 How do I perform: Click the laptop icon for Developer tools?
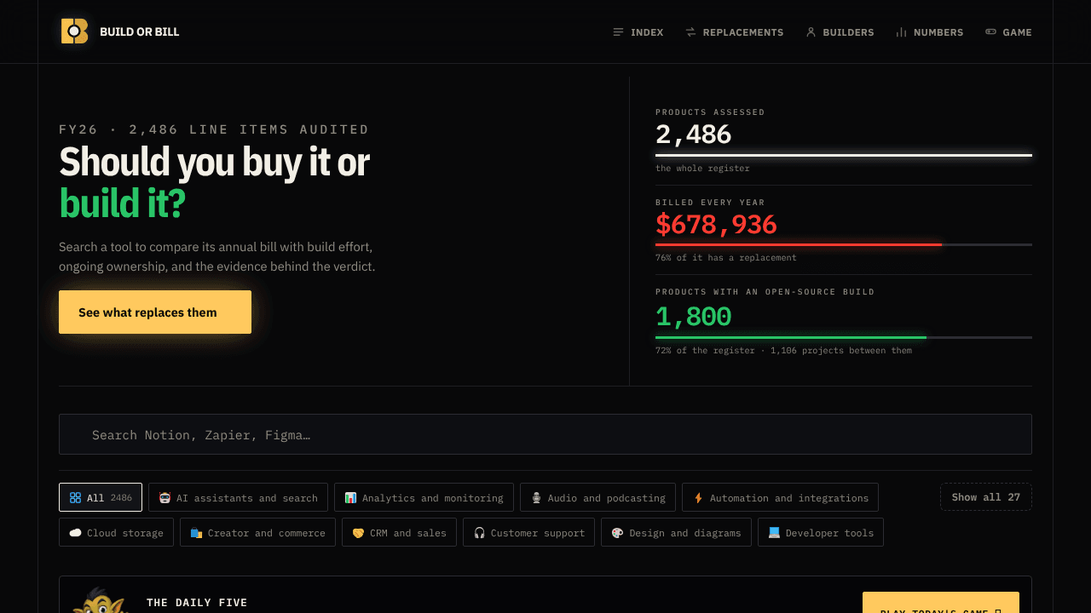click(x=774, y=532)
